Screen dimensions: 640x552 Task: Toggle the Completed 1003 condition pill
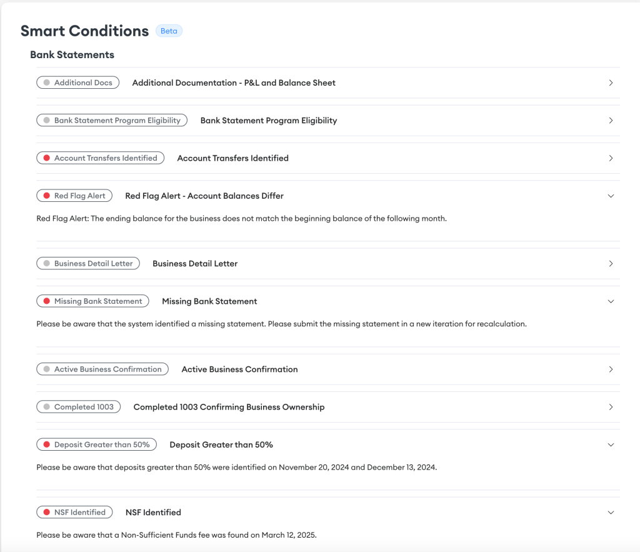[78, 406]
